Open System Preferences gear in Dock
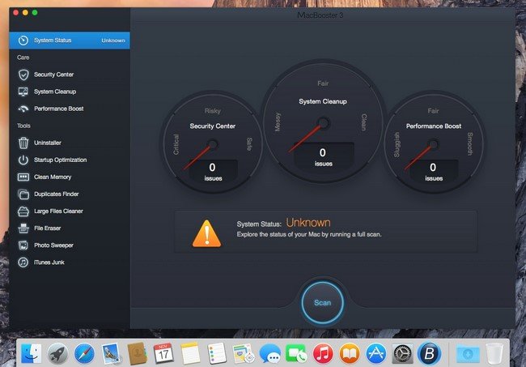The image size is (526, 367). click(402, 353)
